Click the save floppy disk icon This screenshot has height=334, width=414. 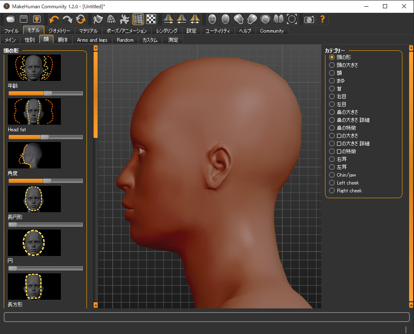click(x=24, y=19)
